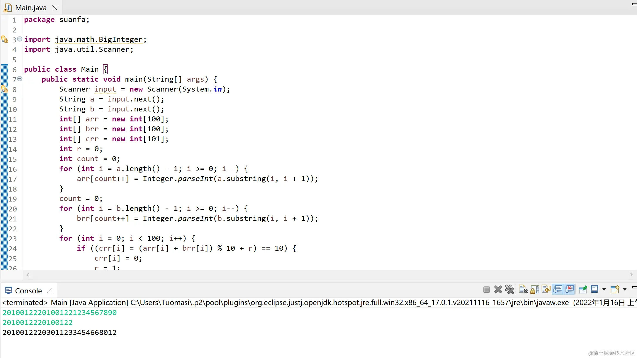Close the Console view tab
Image resolution: width=637 pixels, height=358 pixels.
(50, 291)
